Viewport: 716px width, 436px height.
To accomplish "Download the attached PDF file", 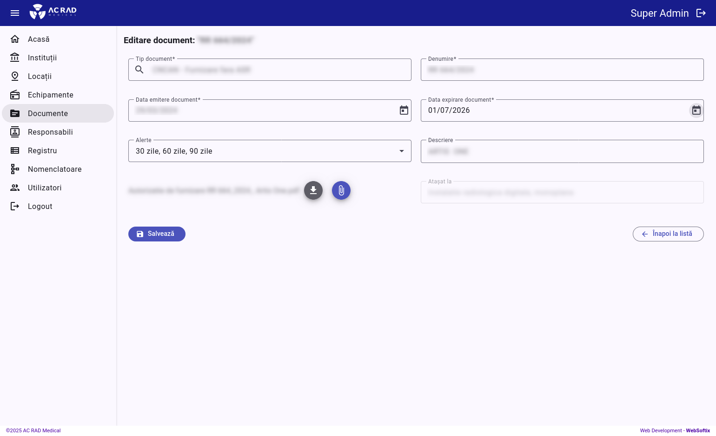I will tap(313, 190).
